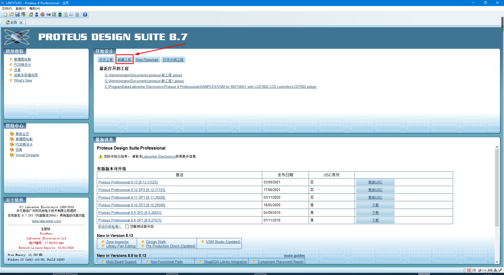504x275 pixels.
Task: Click the 手动升级检测 link
Action: point(110,227)
